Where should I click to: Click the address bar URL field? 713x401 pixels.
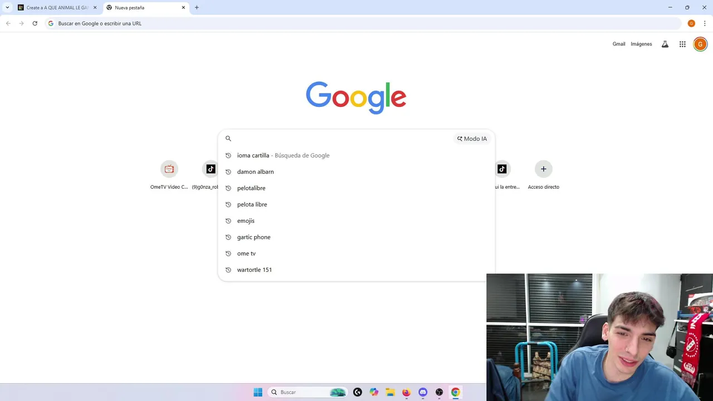pyautogui.click(x=362, y=23)
